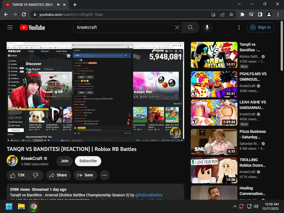Image resolution: width=284 pixels, height=213 pixels.
Task: Open KreekCraft channel avatar
Action: (x=12, y=161)
